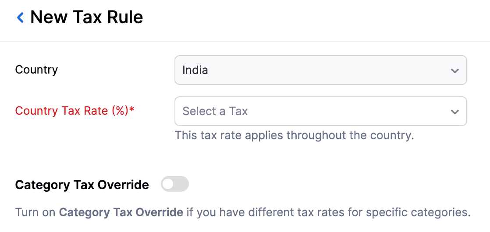Image resolution: width=490 pixels, height=232 pixels.
Task: Click the blue back arrow icon
Action: click(x=20, y=18)
